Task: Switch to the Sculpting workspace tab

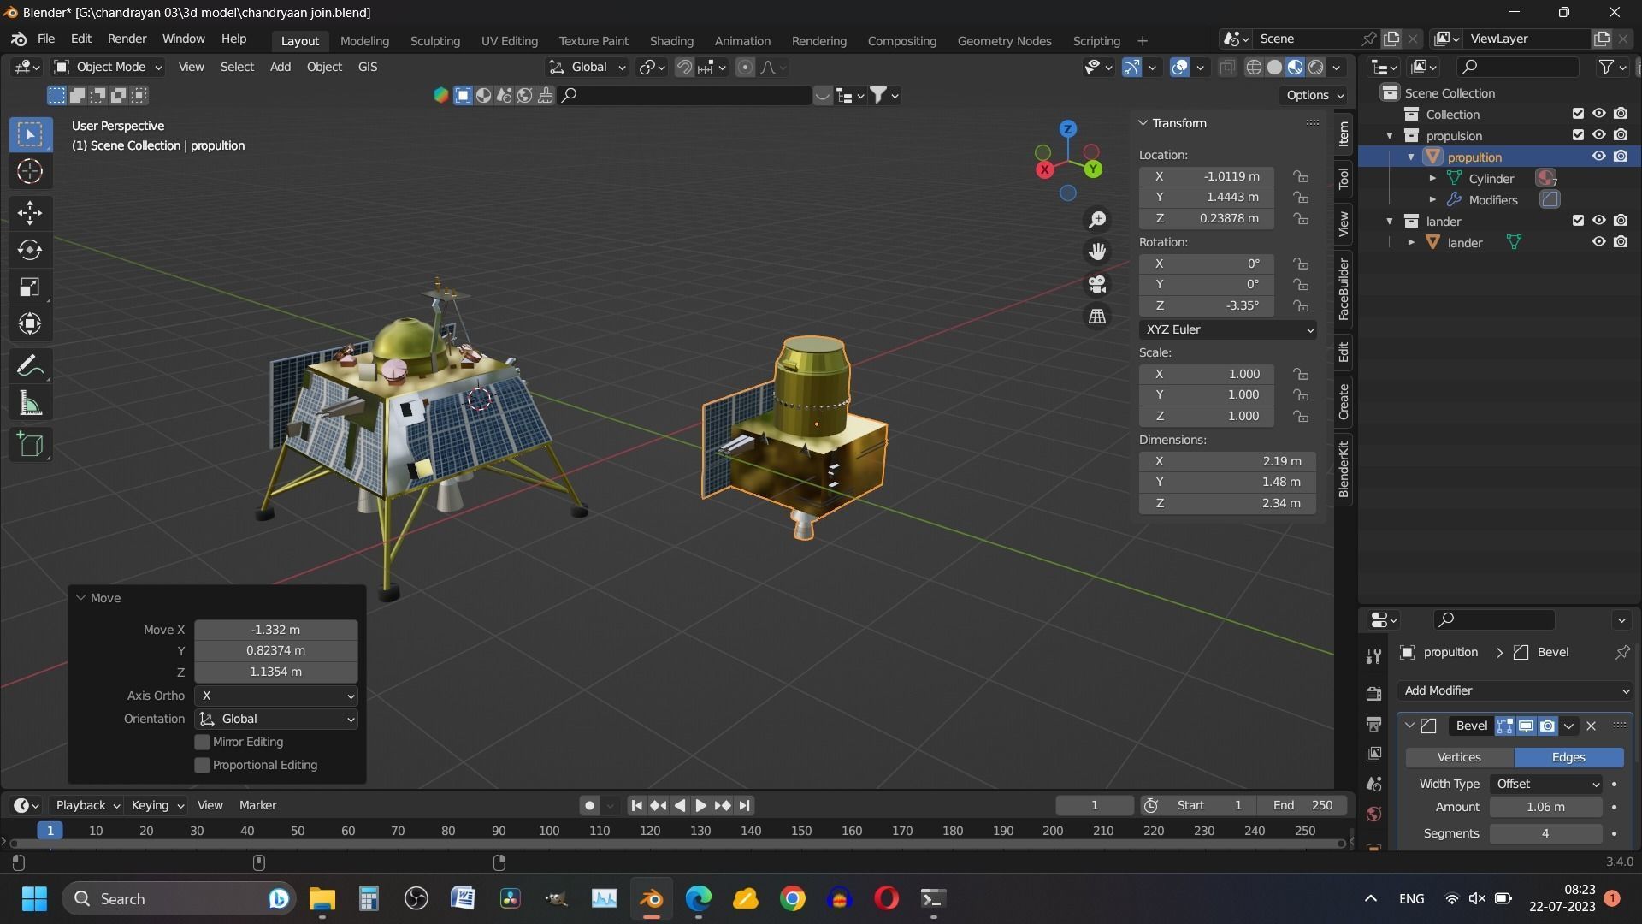Action: [x=434, y=40]
